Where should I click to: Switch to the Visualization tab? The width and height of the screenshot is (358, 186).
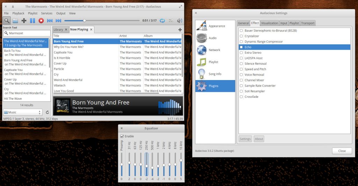click(270, 23)
